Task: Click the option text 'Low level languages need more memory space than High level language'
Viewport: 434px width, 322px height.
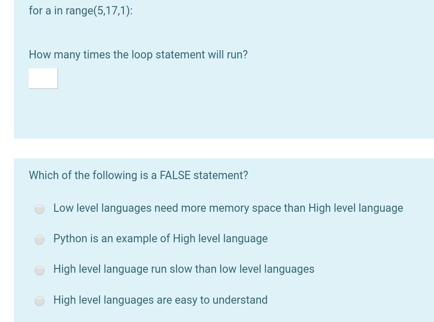Action: (x=228, y=208)
